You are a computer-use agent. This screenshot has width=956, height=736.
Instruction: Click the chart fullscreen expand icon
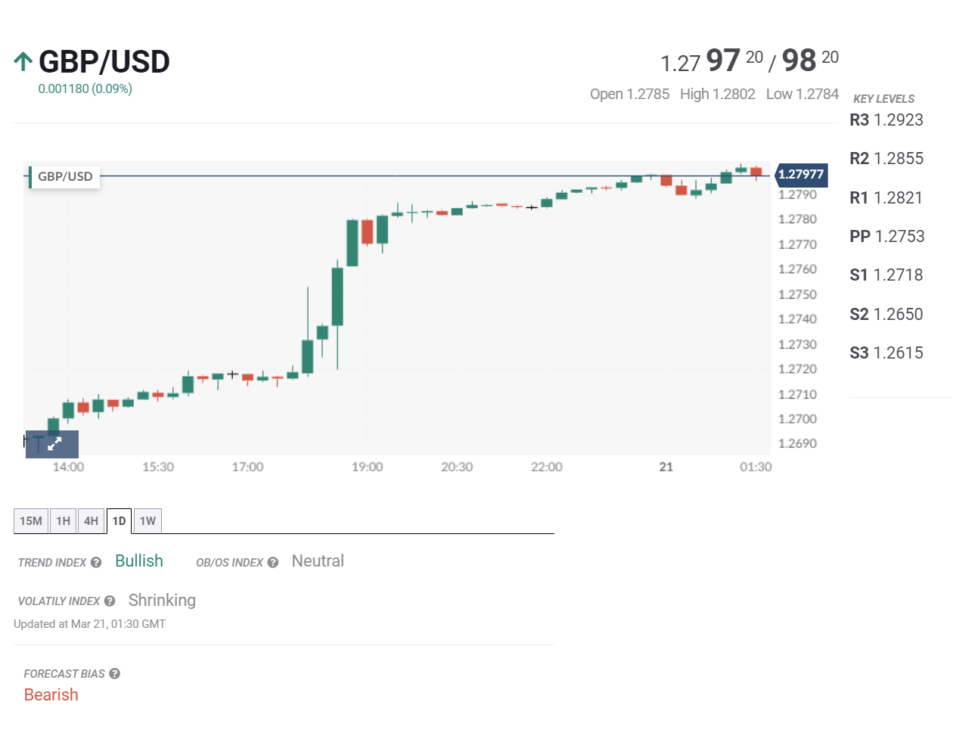click(54, 444)
